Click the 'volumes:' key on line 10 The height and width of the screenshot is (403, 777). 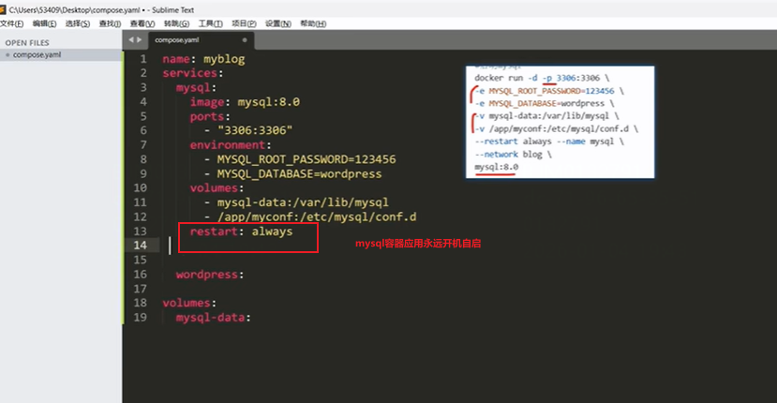tap(217, 188)
